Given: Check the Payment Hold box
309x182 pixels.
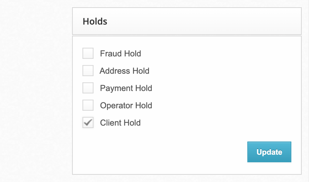Looking at the screenshot, I should click(88, 88).
